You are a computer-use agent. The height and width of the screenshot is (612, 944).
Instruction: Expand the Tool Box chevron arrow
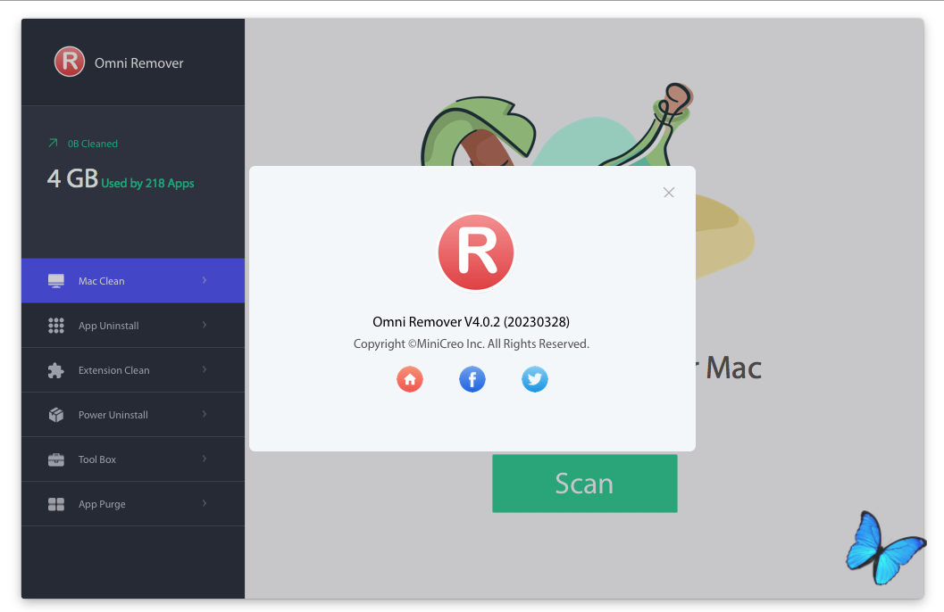pyautogui.click(x=205, y=459)
